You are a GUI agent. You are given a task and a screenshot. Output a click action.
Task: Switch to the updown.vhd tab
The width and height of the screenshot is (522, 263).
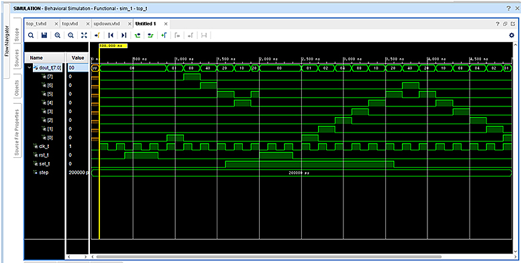pyautogui.click(x=107, y=24)
